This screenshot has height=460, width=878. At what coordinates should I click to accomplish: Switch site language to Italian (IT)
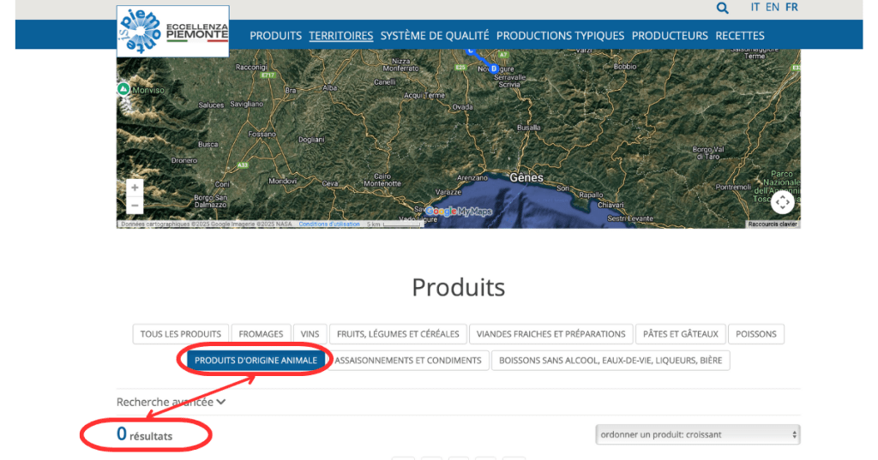[x=755, y=7]
